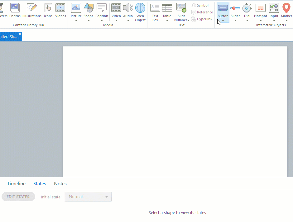Expand the Table dropdown menu

(167, 21)
